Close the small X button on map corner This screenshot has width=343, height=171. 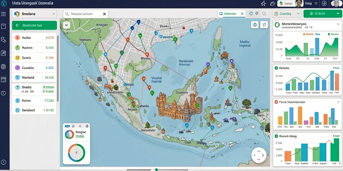(x=66, y=25)
